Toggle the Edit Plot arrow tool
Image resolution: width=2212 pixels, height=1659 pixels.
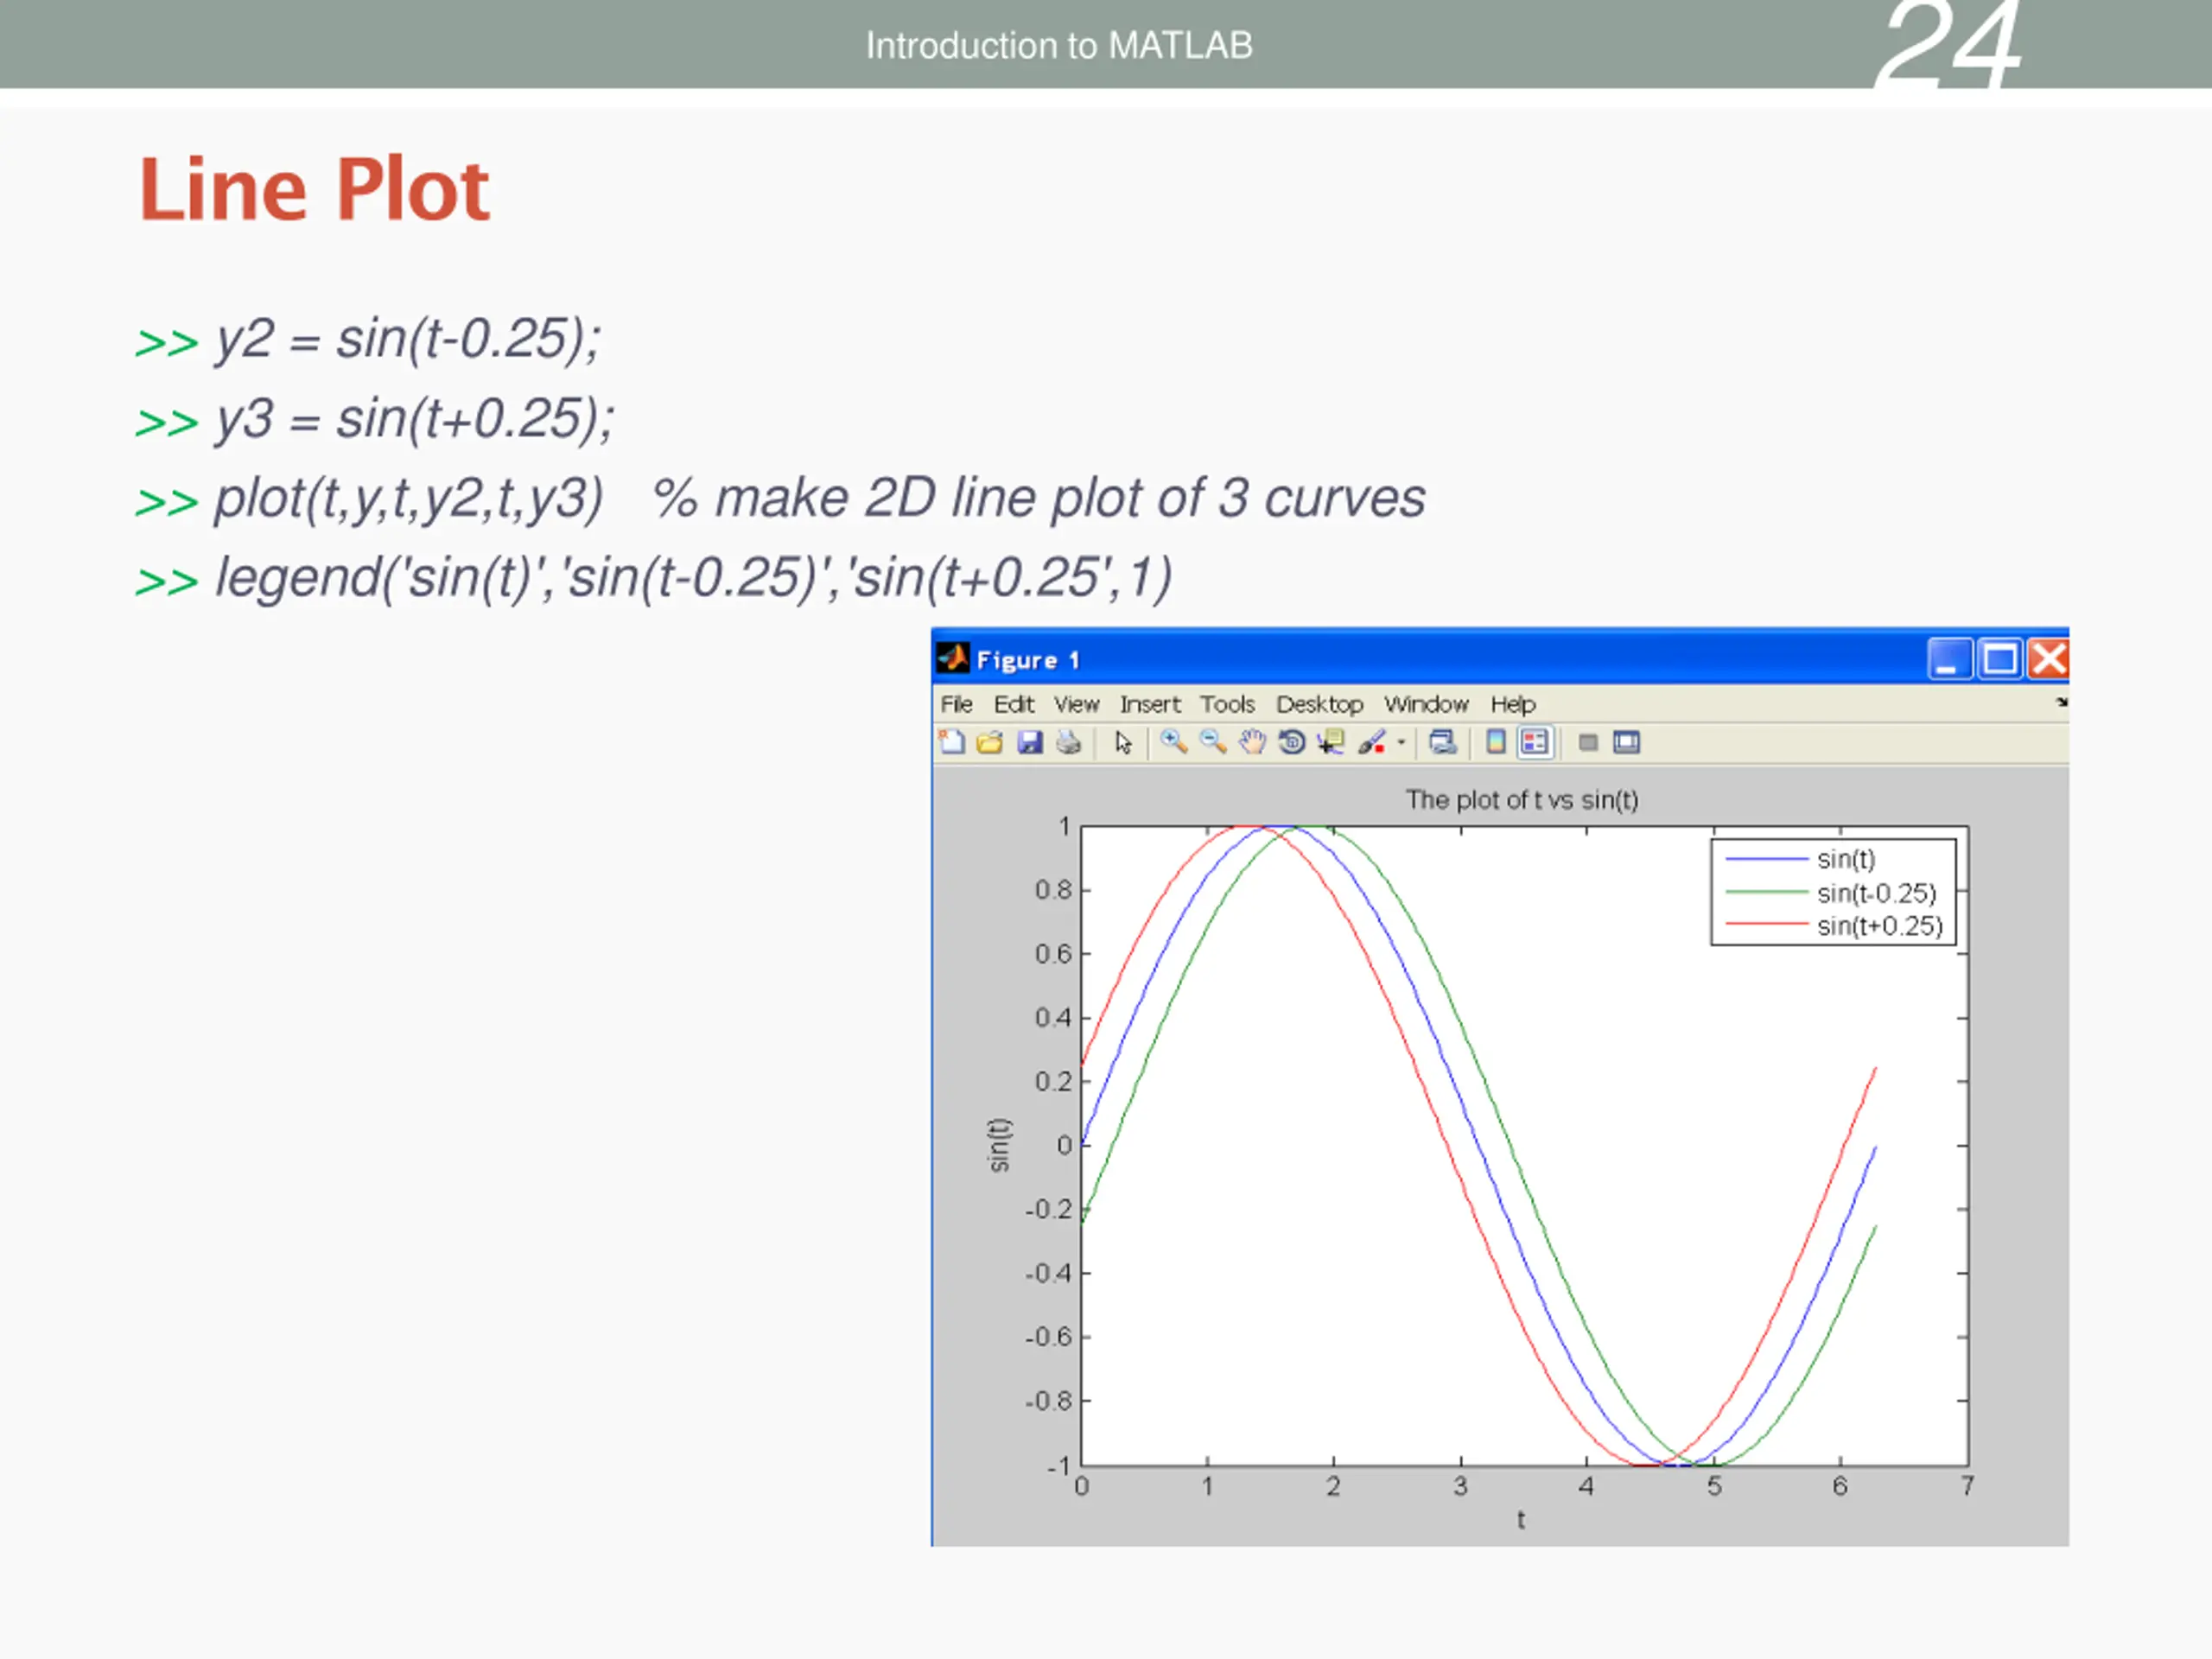1123,742
